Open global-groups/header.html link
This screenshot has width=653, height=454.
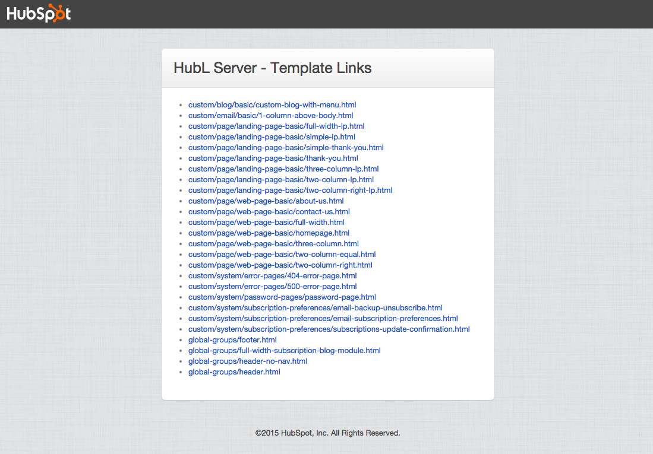(234, 372)
